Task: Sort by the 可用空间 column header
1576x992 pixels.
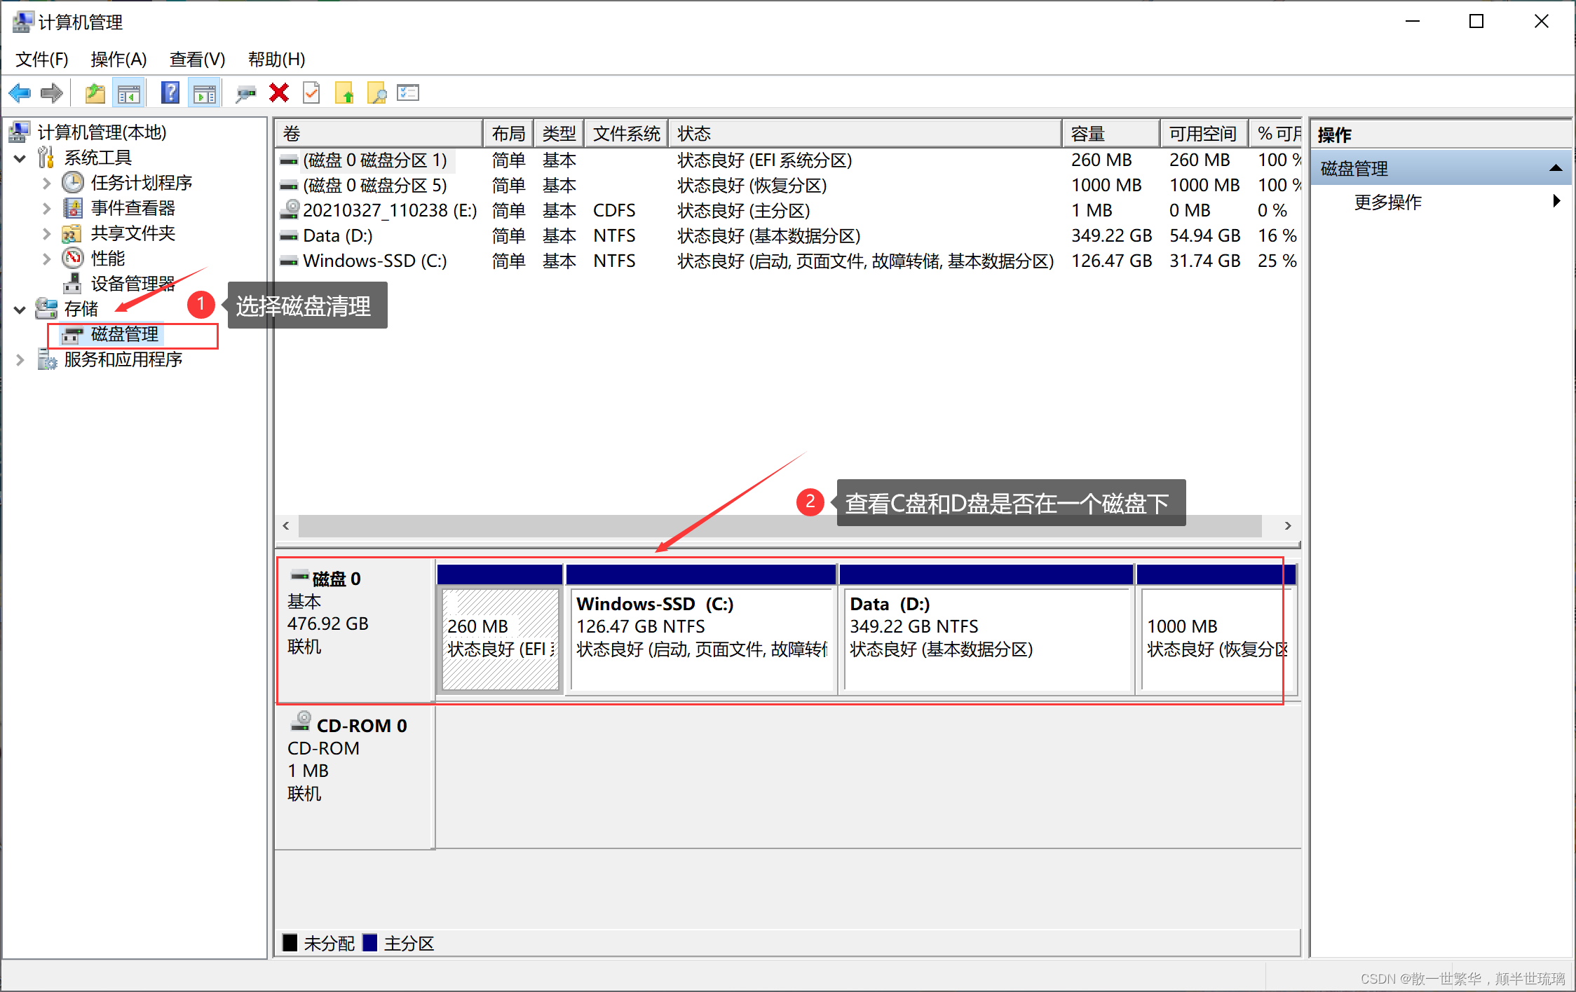Action: [x=1204, y=133]
